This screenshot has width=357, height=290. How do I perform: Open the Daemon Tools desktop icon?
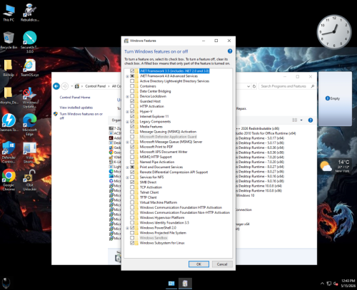(9, 123)
